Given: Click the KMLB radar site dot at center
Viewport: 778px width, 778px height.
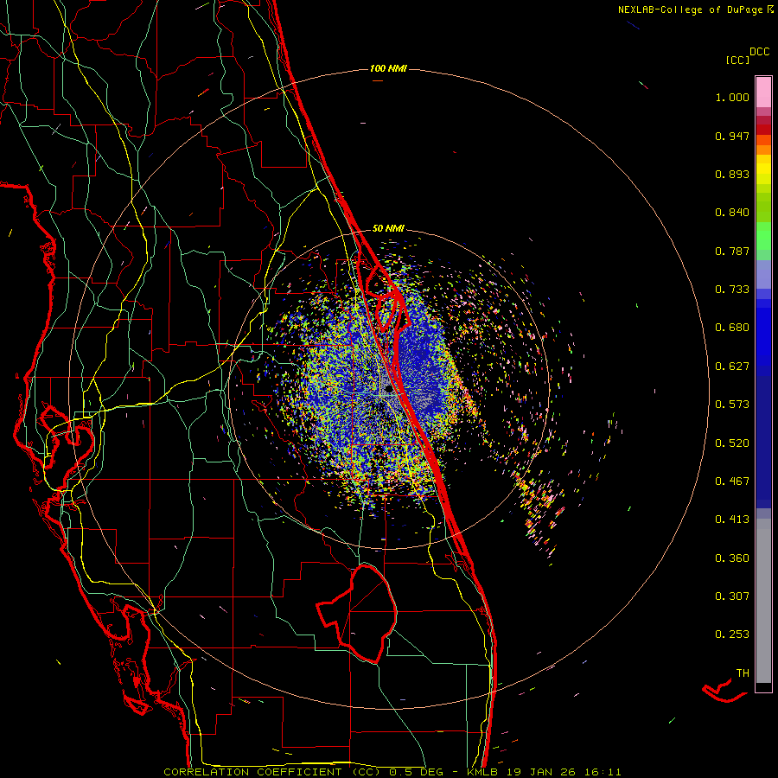Looking at the screenshot, I should tap(388, 389).
